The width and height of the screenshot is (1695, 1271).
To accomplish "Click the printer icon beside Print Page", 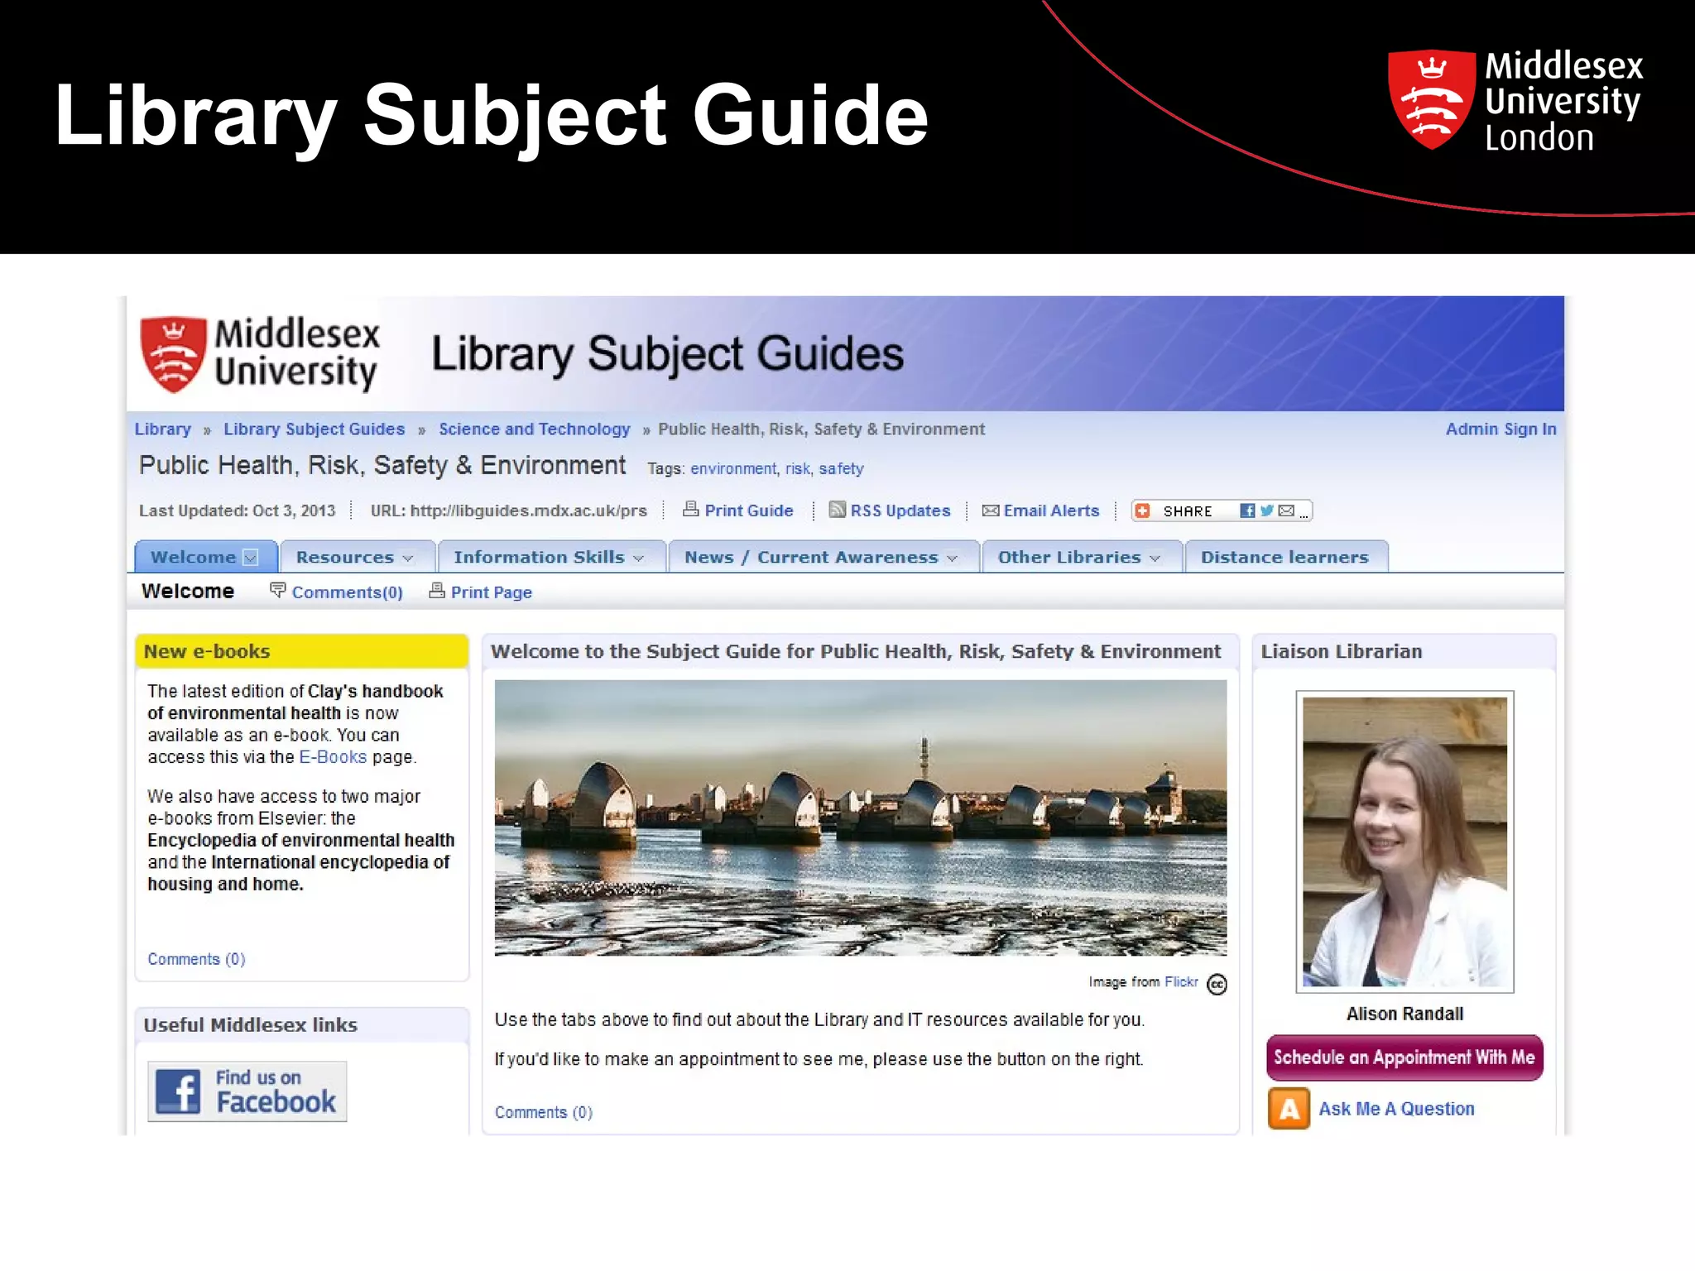I will (x=437, y=590).
